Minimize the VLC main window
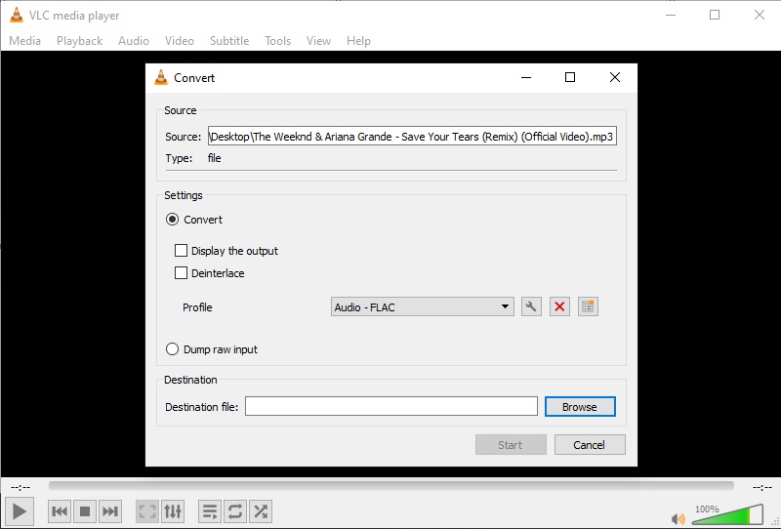781x529 pixels. 671,15
